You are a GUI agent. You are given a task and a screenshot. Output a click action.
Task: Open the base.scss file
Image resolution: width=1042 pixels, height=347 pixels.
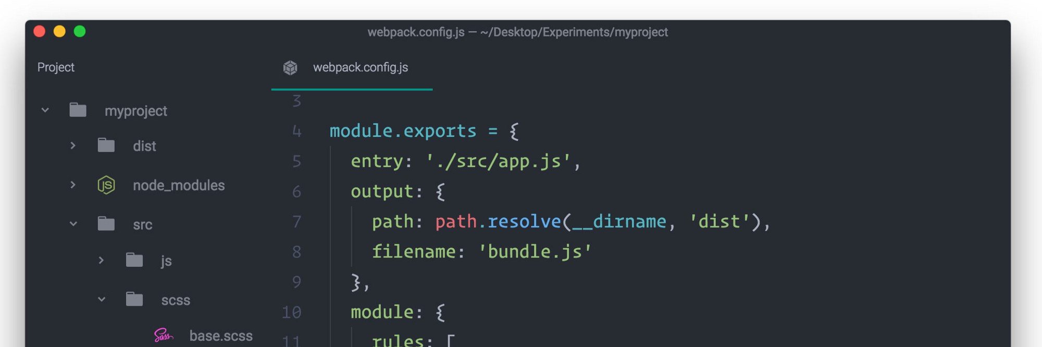click(x=221, y=336)
